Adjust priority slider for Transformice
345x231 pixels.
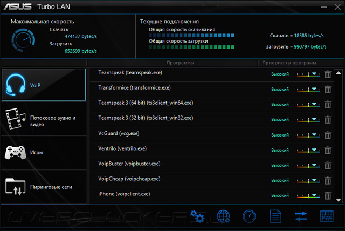tap(308, 90)
